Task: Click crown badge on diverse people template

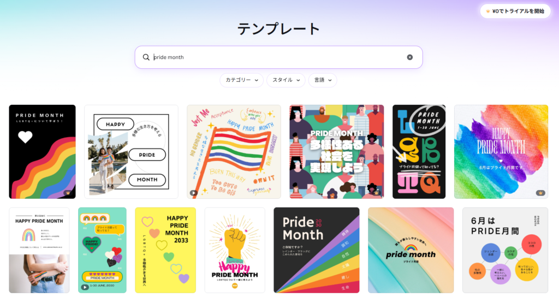Action: [x=377, y=193]
